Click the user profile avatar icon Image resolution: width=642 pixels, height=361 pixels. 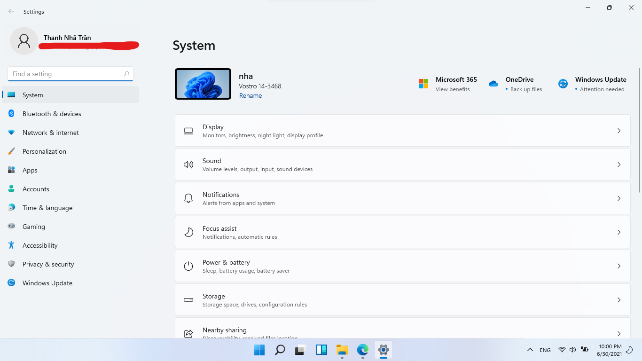coord(24,41)
